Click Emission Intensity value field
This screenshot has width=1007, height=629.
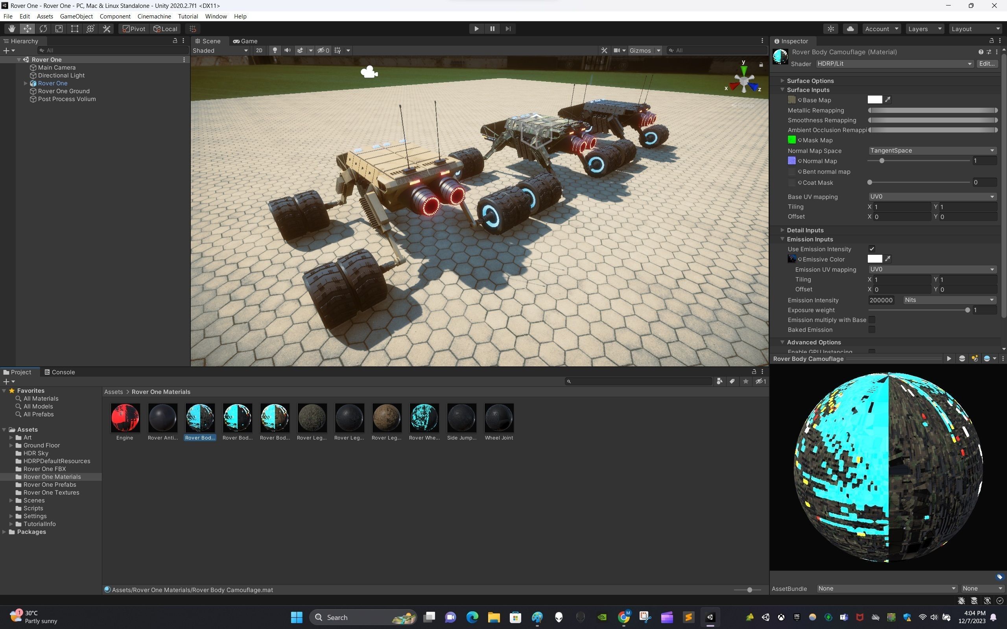(x=881, y=300)
